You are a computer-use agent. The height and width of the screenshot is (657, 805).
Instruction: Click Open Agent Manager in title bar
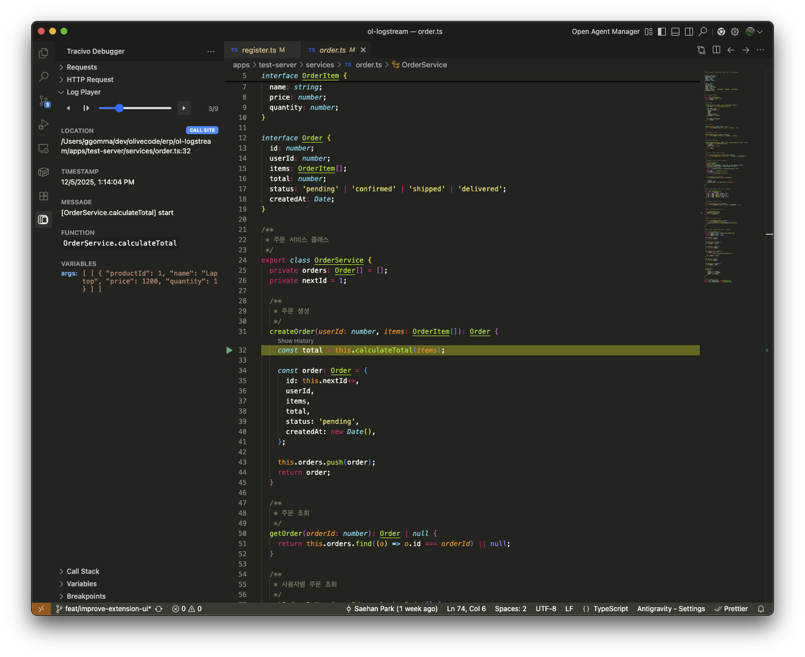point(605,32)
